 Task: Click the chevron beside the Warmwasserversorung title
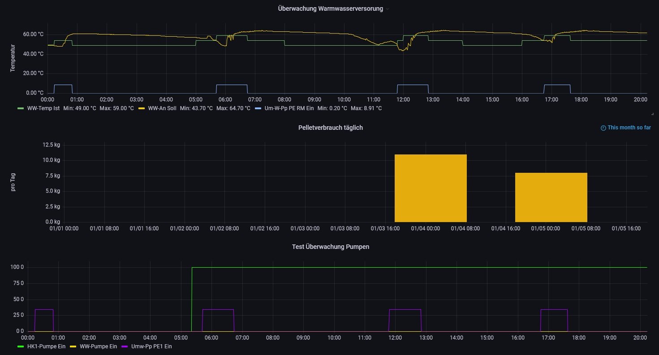[x=388, y=9]
